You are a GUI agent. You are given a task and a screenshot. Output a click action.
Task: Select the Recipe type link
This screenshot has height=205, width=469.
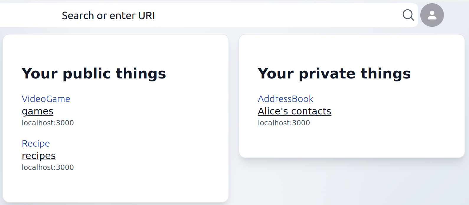tap(35, 143)
